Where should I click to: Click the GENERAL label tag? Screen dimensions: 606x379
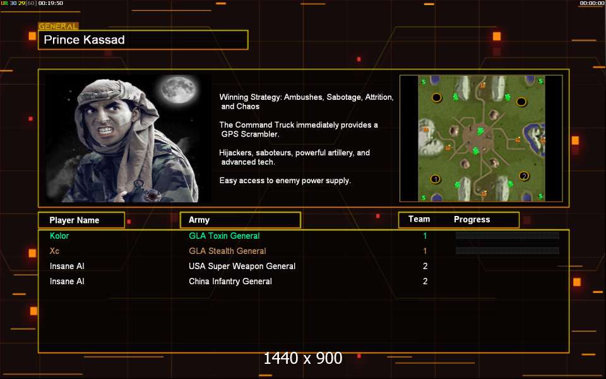click(x=58, y=27)
